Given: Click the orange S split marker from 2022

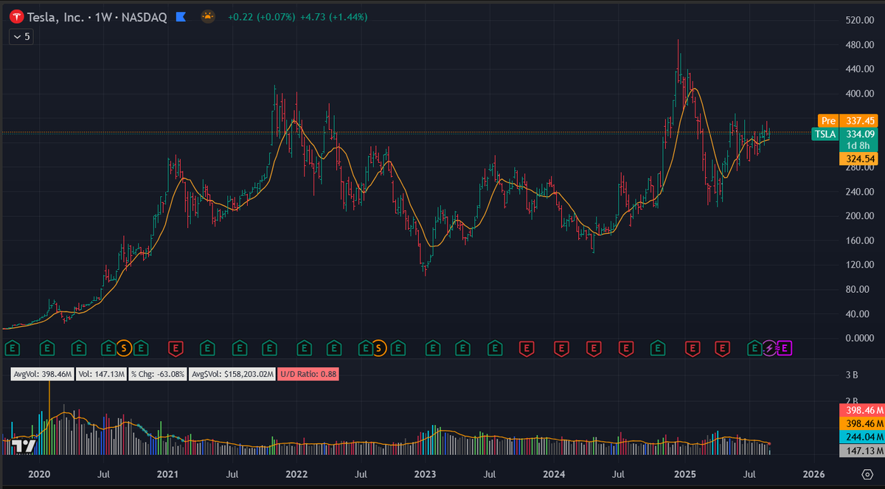Looking at the screenshot, I should coord(379,347).
